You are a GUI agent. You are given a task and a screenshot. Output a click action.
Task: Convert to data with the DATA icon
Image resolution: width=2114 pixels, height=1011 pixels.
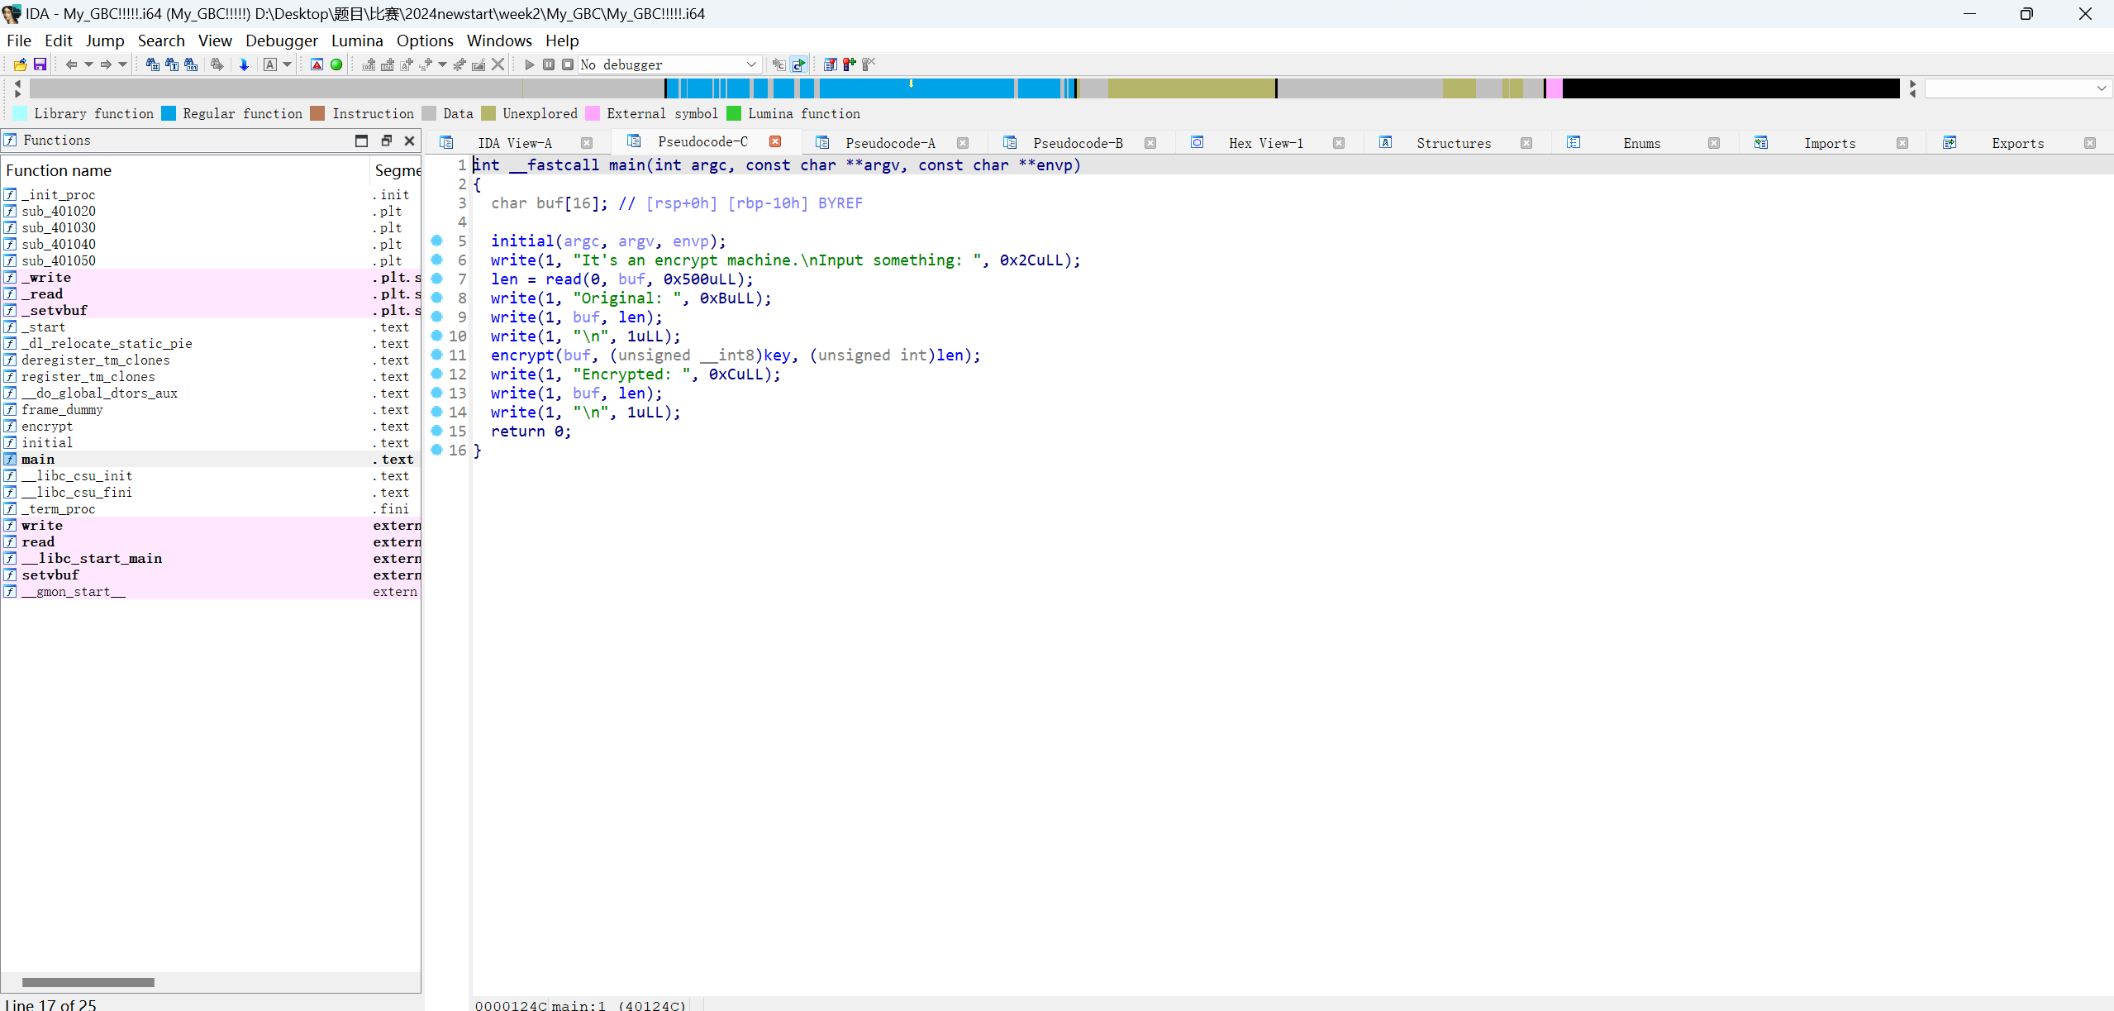(387, 64)
